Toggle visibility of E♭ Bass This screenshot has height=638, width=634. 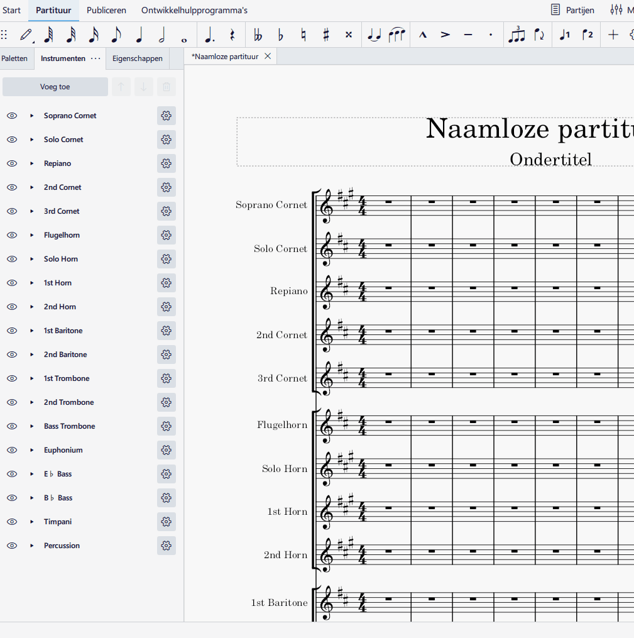12,474
